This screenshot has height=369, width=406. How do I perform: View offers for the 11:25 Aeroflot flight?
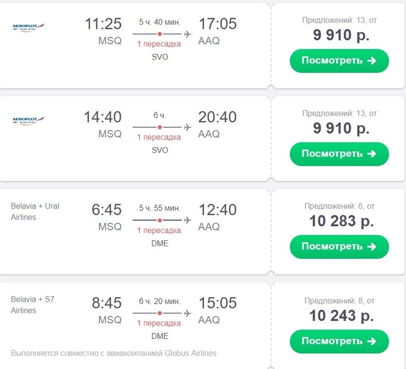(339, 60)
